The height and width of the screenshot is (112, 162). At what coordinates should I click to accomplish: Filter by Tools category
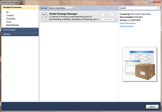point(8,22)
